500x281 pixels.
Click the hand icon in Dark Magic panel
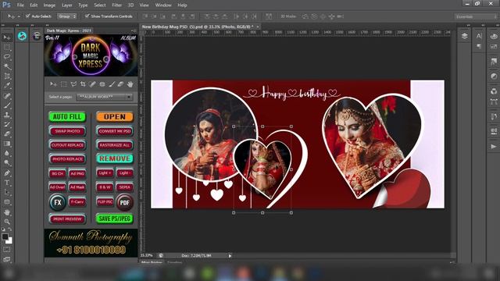pos(130,84)
